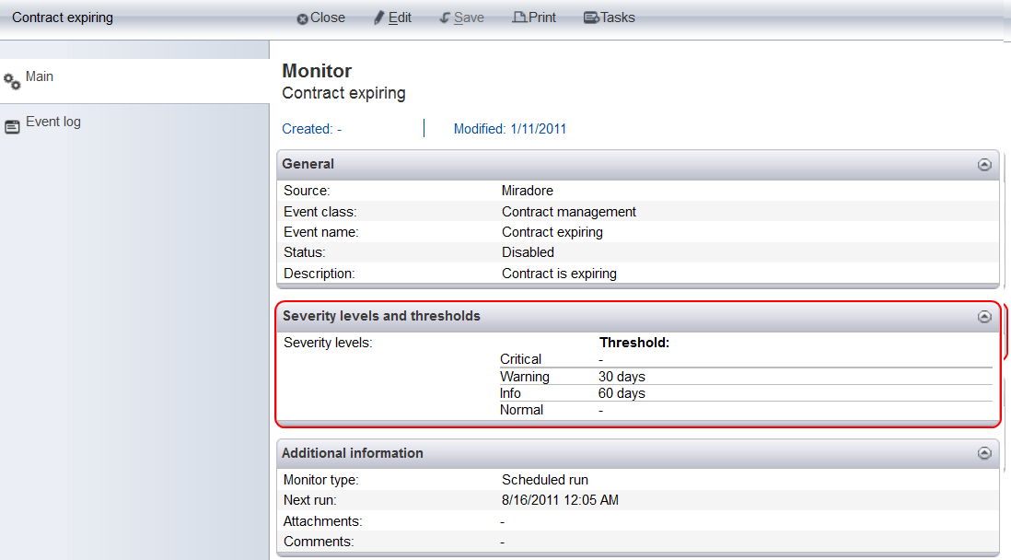Open Tasks via its toolbar icon
The image size is (1011, 560).
591,18
